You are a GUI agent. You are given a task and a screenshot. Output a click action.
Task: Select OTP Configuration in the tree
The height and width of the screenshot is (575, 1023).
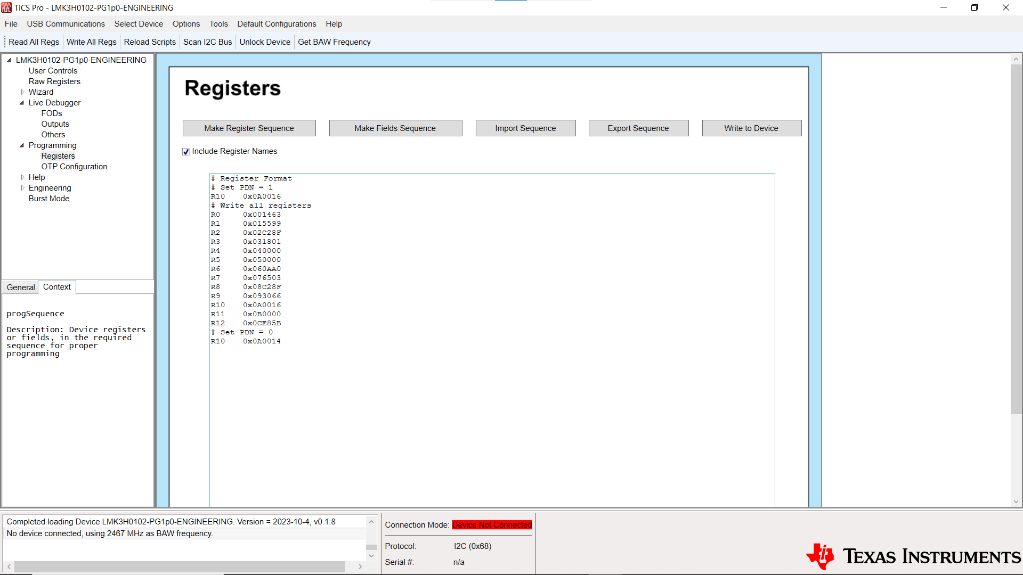pyautogui.click(x=74, y=166)
